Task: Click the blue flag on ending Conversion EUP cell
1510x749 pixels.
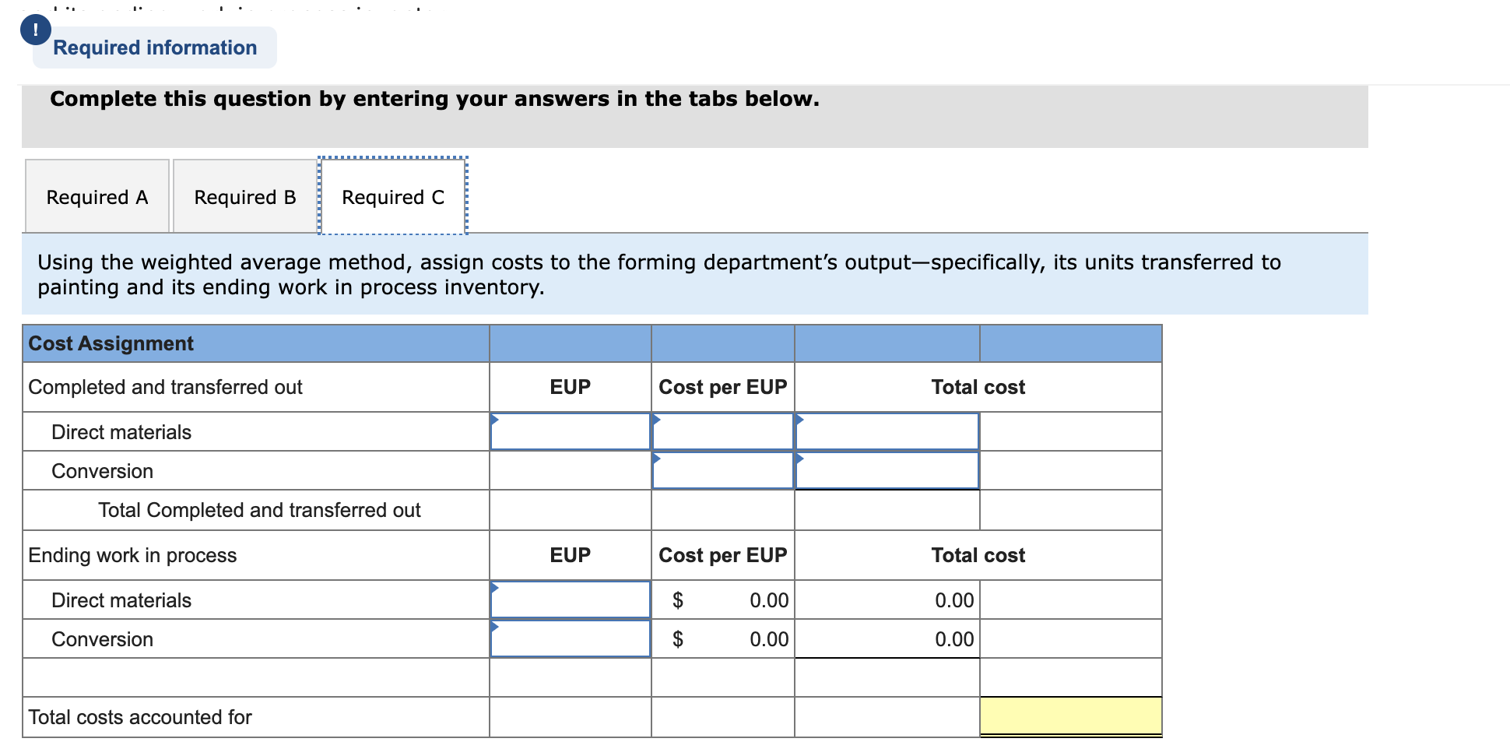Action: click(x=496, y=627)
